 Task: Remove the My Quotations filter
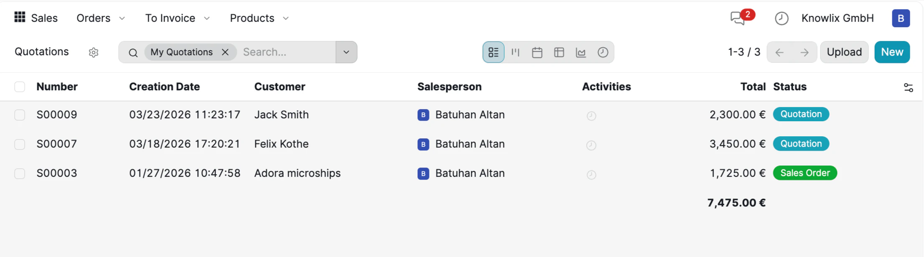click(x=225, y=52)
